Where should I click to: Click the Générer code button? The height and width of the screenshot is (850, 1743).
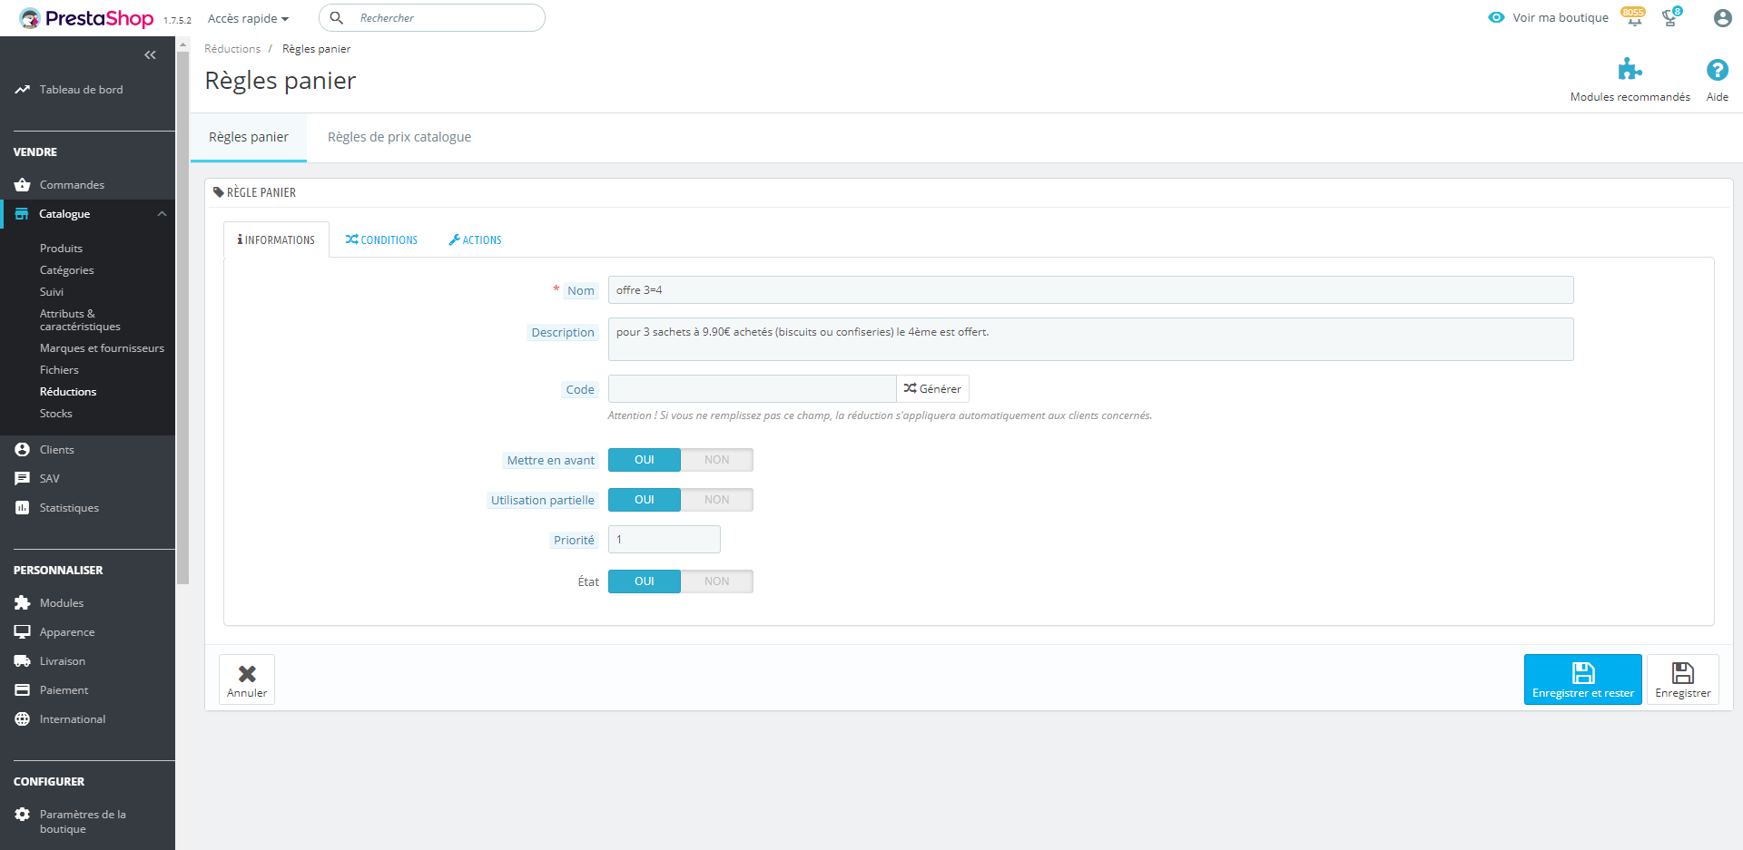[932, 389]
